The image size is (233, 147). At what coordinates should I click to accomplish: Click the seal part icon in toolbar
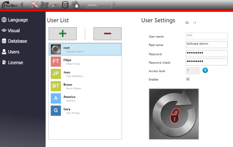point(55,5)
